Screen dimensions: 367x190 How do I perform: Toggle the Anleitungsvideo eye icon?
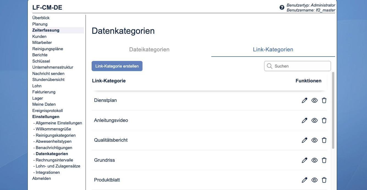pos(314,120)
